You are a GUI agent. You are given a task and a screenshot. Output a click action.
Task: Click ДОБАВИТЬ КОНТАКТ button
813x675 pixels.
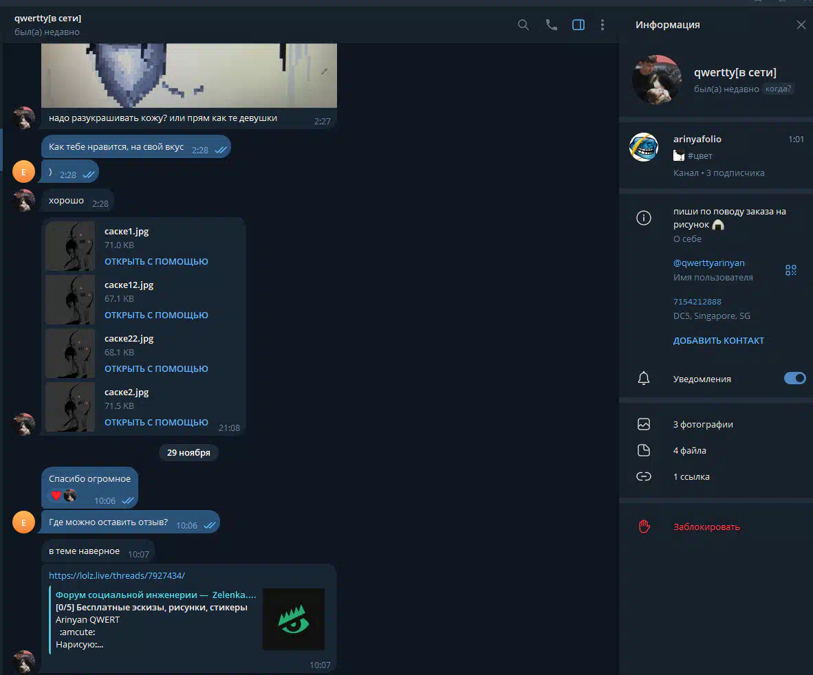point(718,341)
